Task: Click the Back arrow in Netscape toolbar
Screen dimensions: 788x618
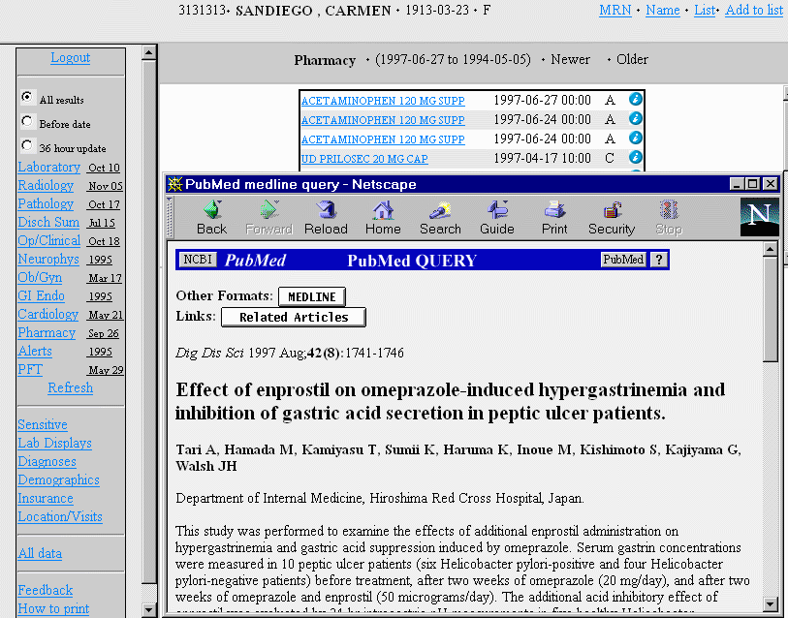Action: [211, 217]
